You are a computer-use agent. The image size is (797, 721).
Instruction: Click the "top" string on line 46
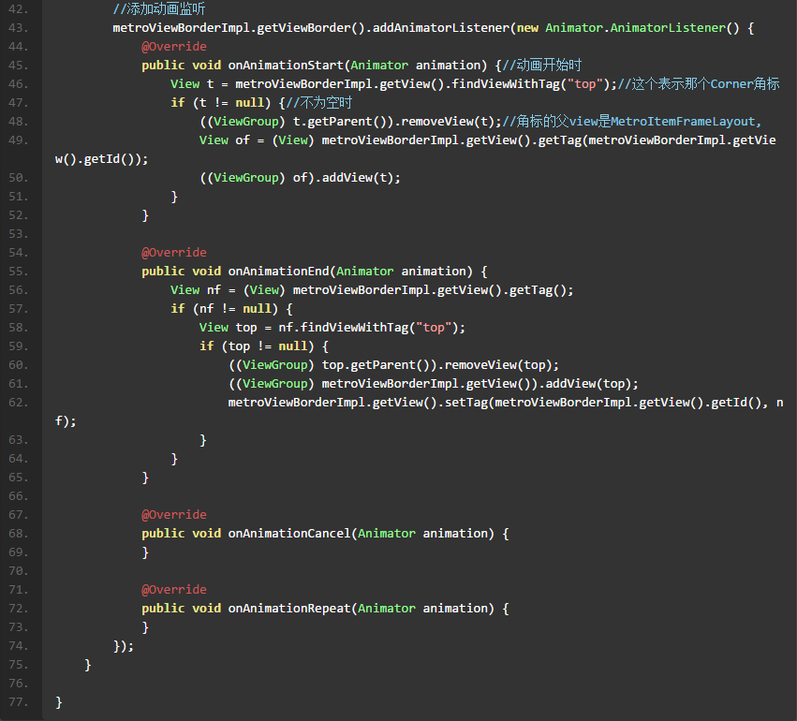584,84
